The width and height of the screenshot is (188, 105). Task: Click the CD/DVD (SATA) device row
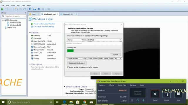pos(44,44)
